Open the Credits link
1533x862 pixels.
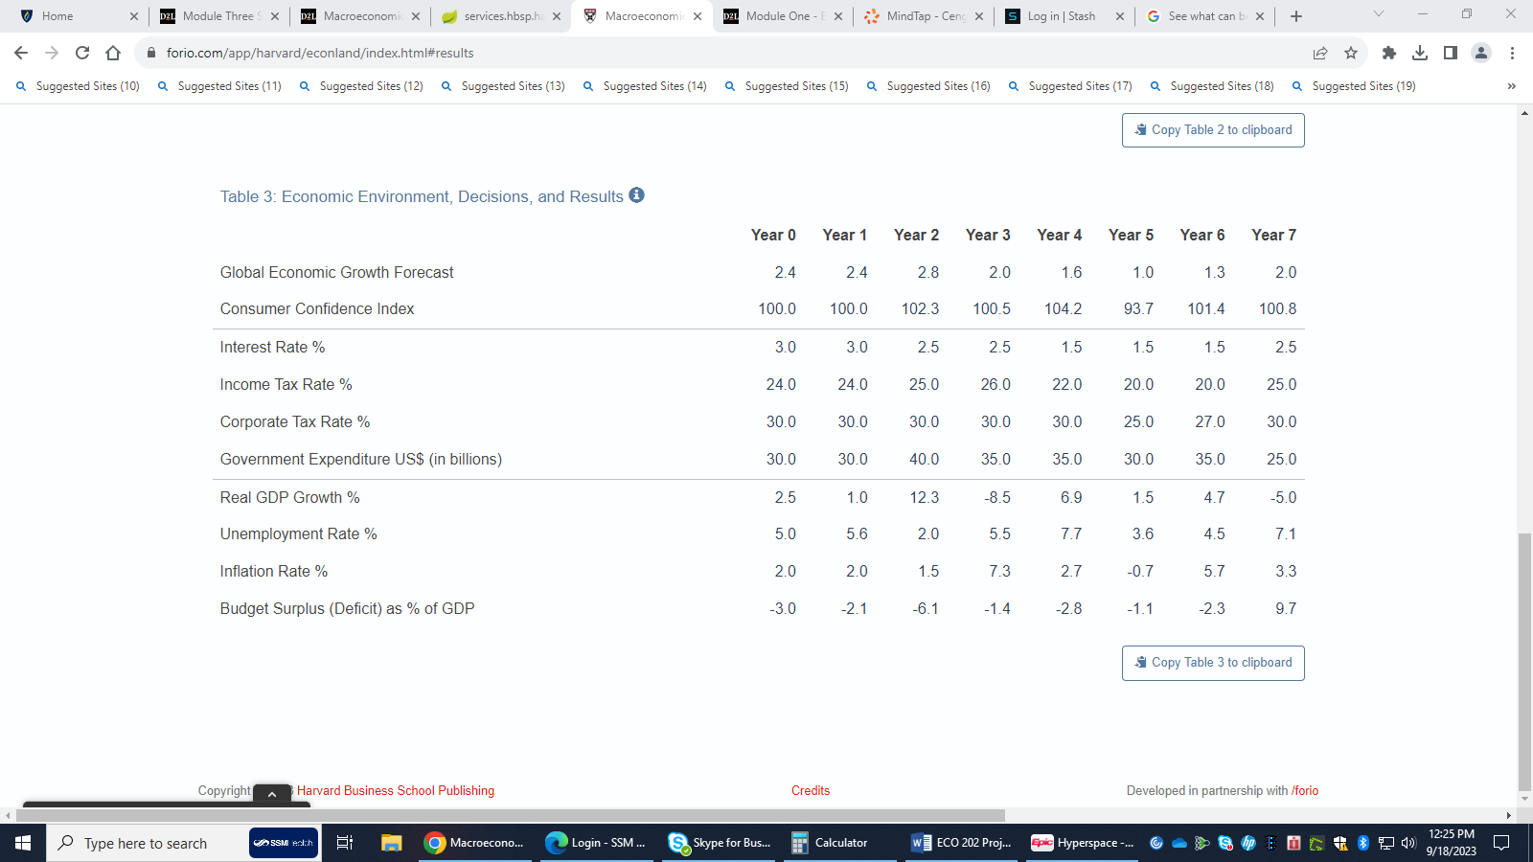[810, 790]
